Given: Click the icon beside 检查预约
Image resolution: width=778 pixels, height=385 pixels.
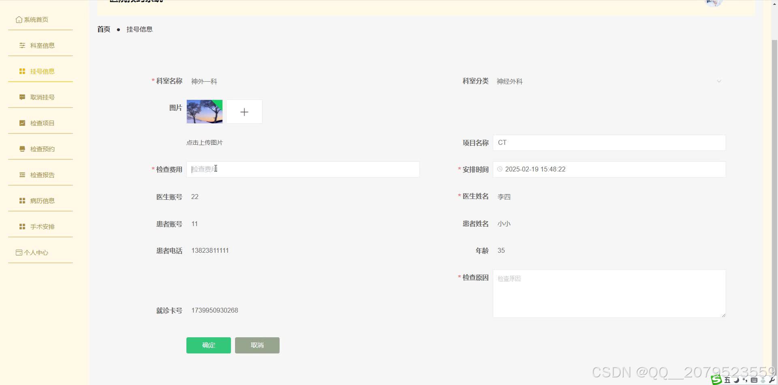Looking at the screenshot, I should point(22,149).
